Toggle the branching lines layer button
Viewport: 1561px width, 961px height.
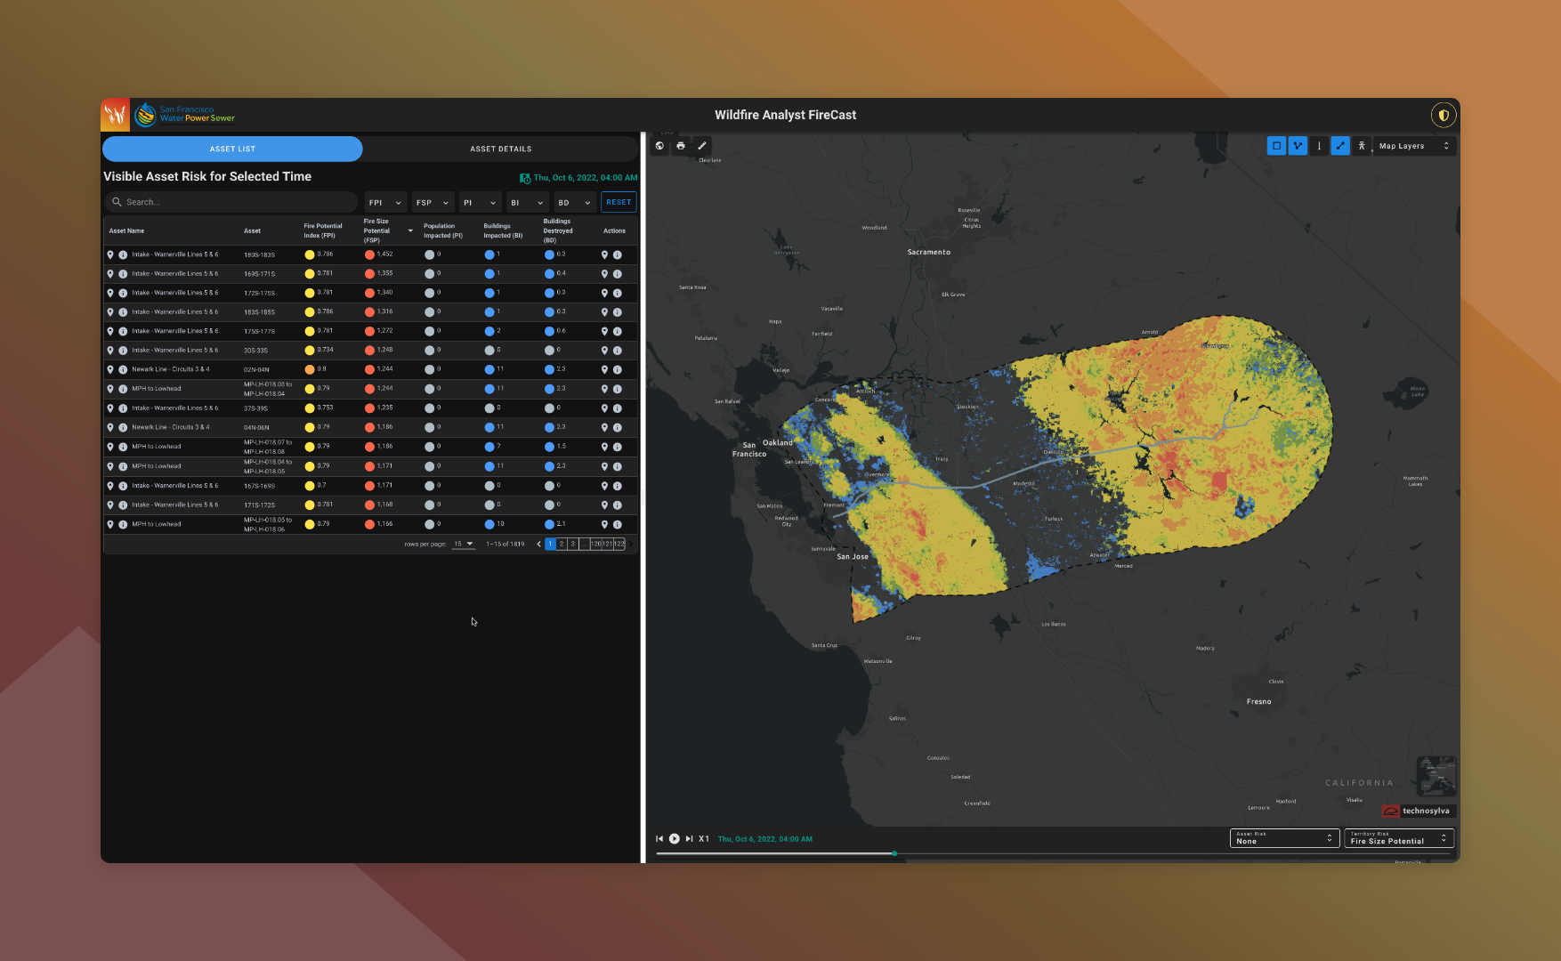[1298, 146]
